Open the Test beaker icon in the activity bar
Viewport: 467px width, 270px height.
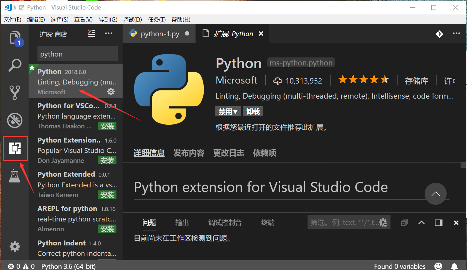point(14,176)
